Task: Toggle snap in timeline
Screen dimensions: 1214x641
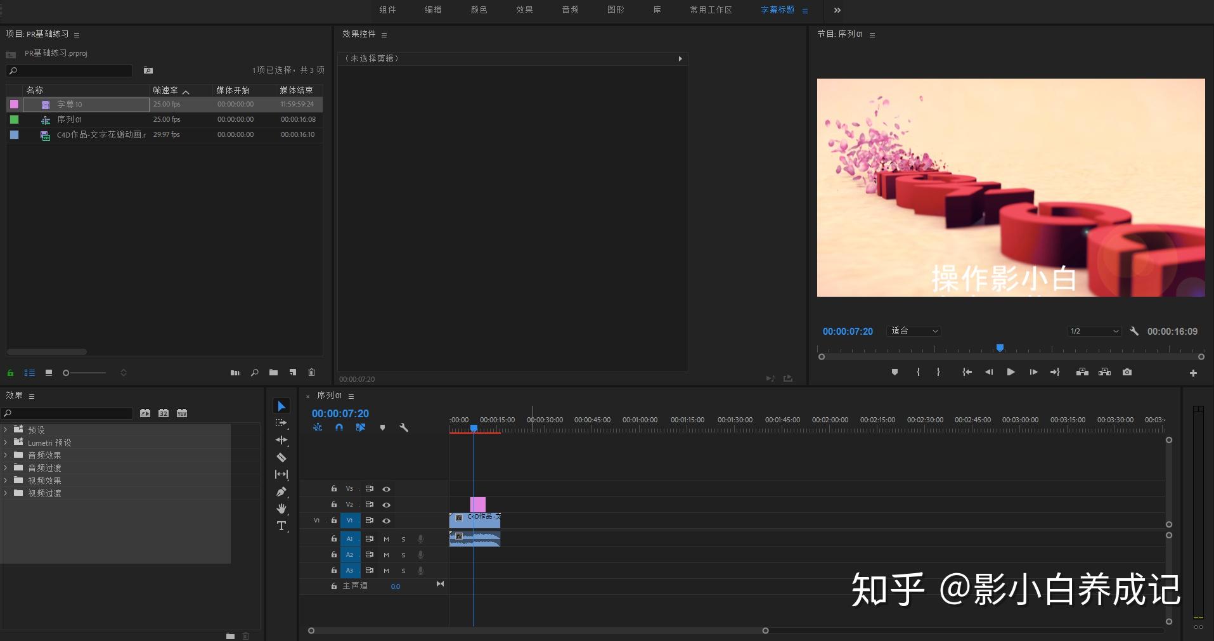Action: [x=339, y=427]
